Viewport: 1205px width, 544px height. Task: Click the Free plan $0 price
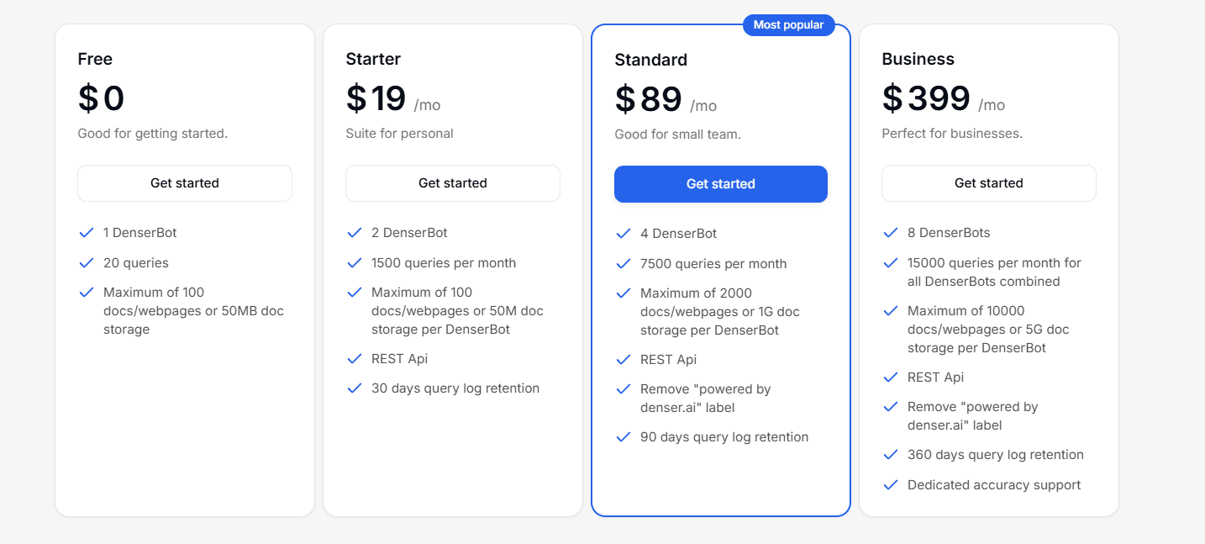pyautogui.click(x=101, y=99)
